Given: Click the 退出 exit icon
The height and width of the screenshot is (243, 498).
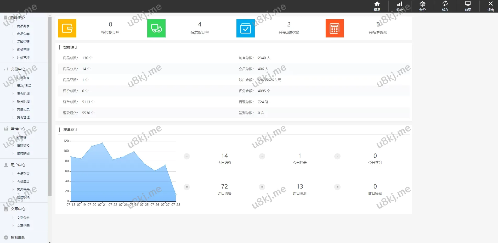Looking at the screenshot, I should click(491, 6).
